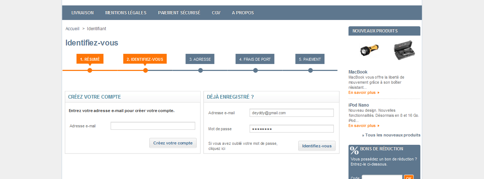This screenshot has width=484, height=179.
Task: Focus the discount Code input field
Action: tap(382, 177)
